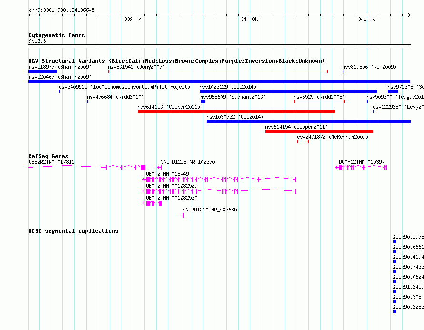Click the UBE2R2|NM_017811 label

tap(51, 162)
